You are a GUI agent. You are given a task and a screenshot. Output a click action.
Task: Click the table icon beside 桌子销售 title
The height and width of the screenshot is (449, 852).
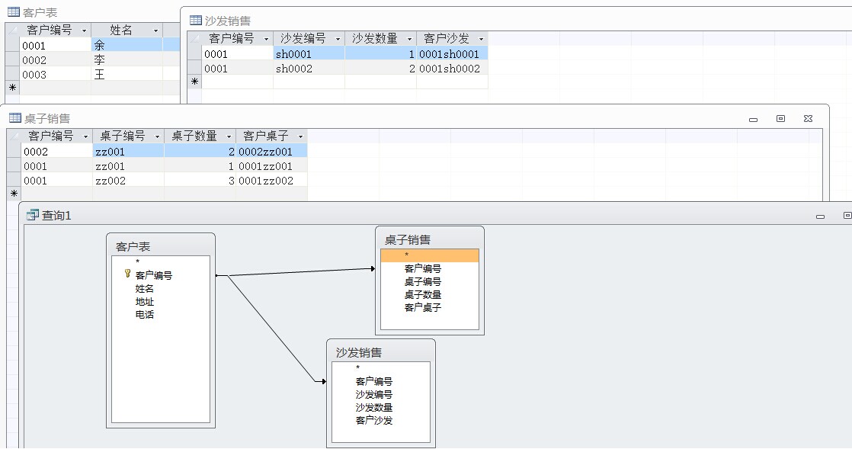(15, 118)
